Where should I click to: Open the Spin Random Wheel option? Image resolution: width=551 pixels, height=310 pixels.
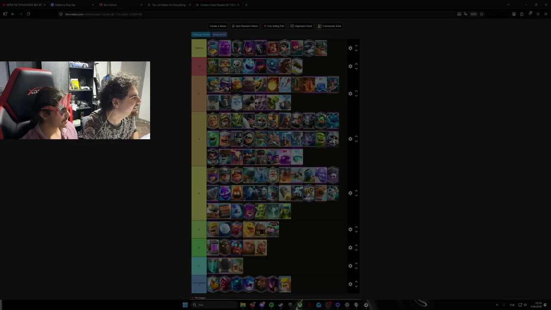click(x=245, y=26)
